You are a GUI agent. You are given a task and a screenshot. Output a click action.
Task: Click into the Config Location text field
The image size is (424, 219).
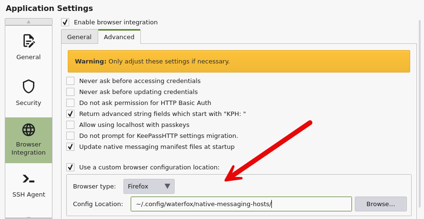(x=241, y=204)
